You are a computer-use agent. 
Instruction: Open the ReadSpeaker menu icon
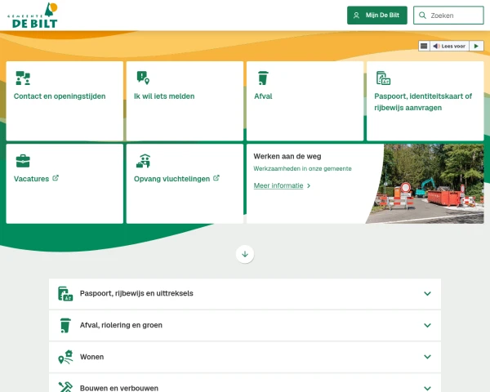click(x=424, y=46)
